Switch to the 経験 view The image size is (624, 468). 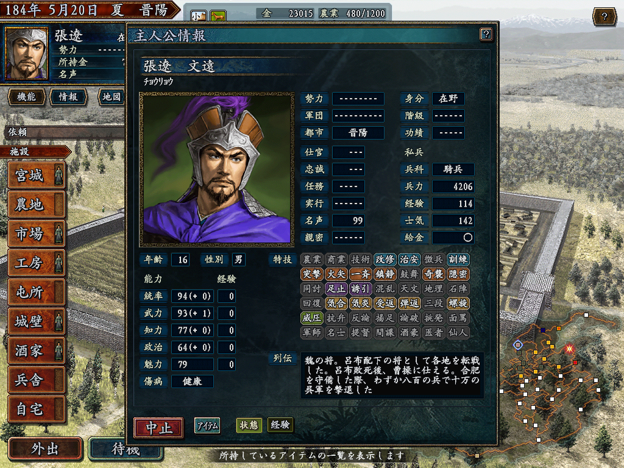pyautogui.click(x=280, y=425)
